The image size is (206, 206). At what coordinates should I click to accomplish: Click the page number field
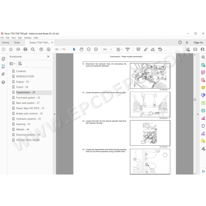pyautogui.click(x=57, y=49)
